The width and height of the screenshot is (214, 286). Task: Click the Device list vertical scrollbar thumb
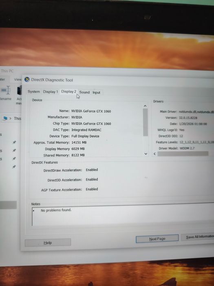point(146,122)
